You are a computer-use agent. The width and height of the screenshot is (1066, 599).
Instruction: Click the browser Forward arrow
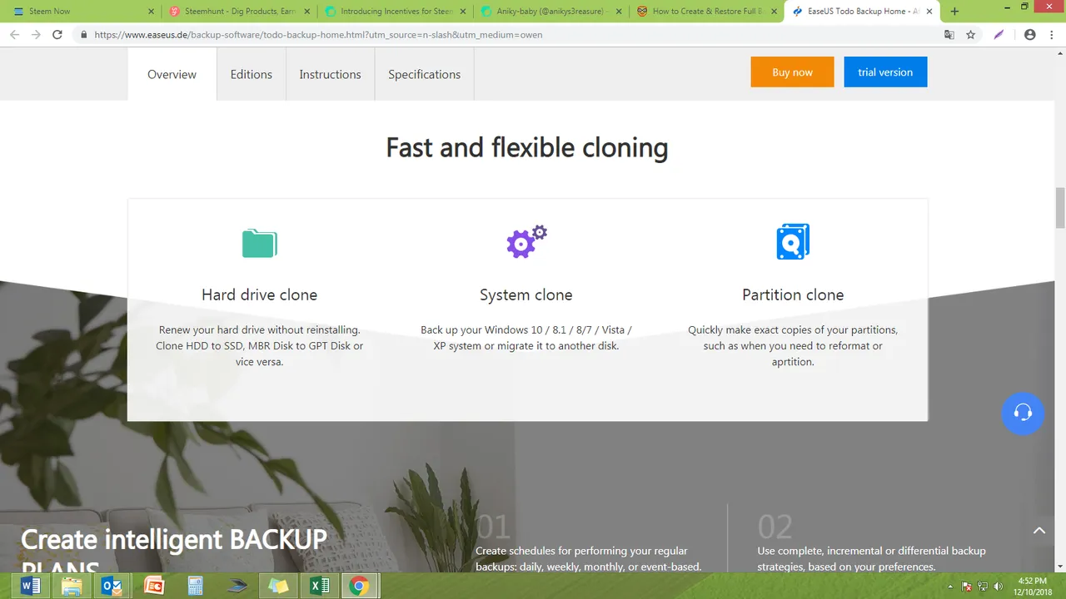point(36,35)
